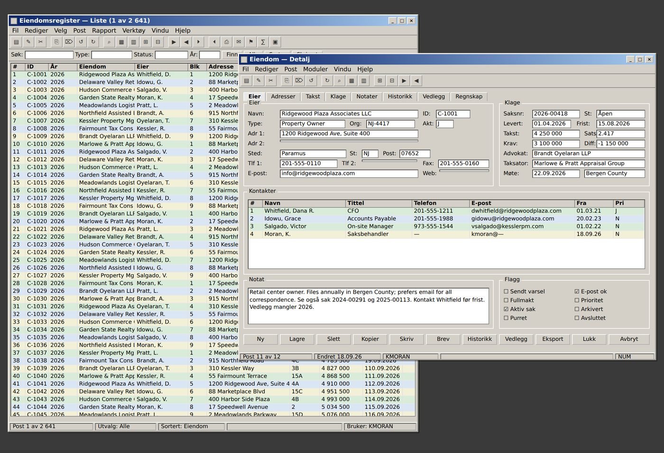Click the minus-box collapse icon in the Liste toolbar
This screenshot has width=664, height=453.
click(158, 42)
